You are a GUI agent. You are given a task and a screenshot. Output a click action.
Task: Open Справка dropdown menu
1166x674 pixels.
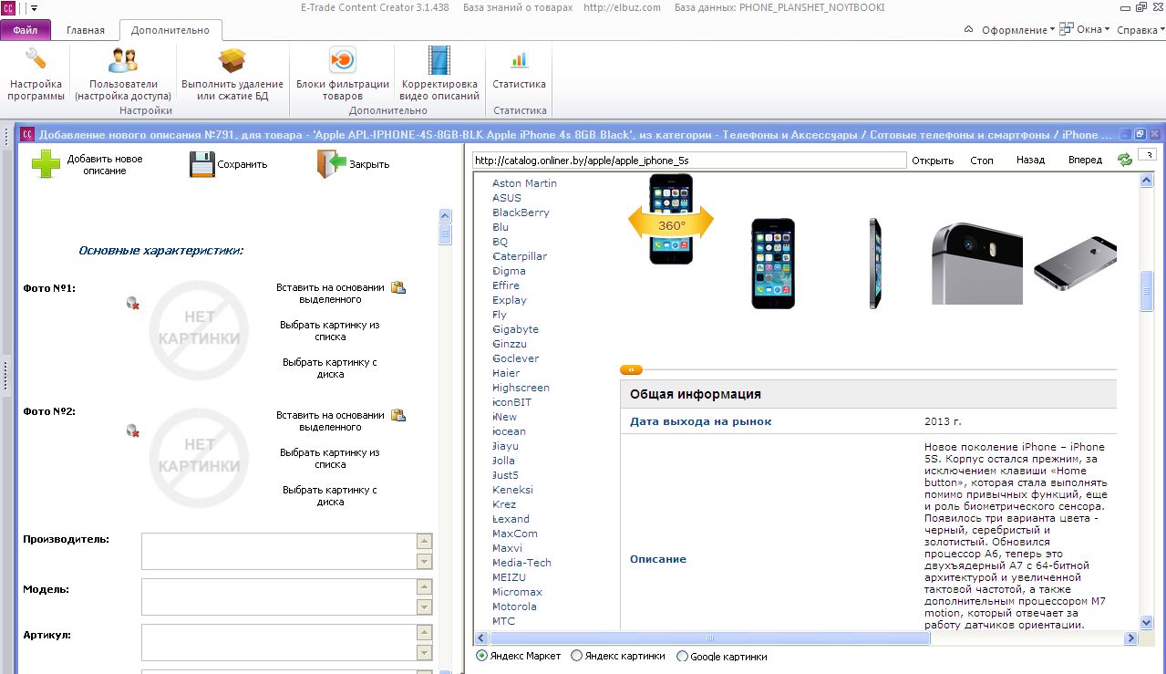point(1140,30)
